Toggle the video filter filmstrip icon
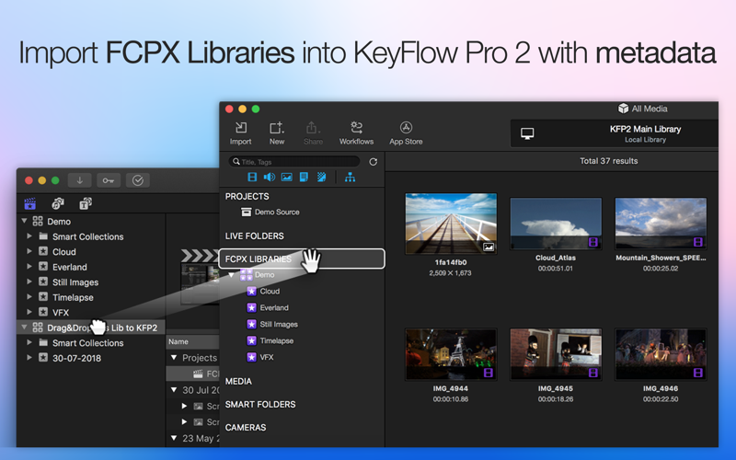The image size is (736, 460). pos(252,177)
